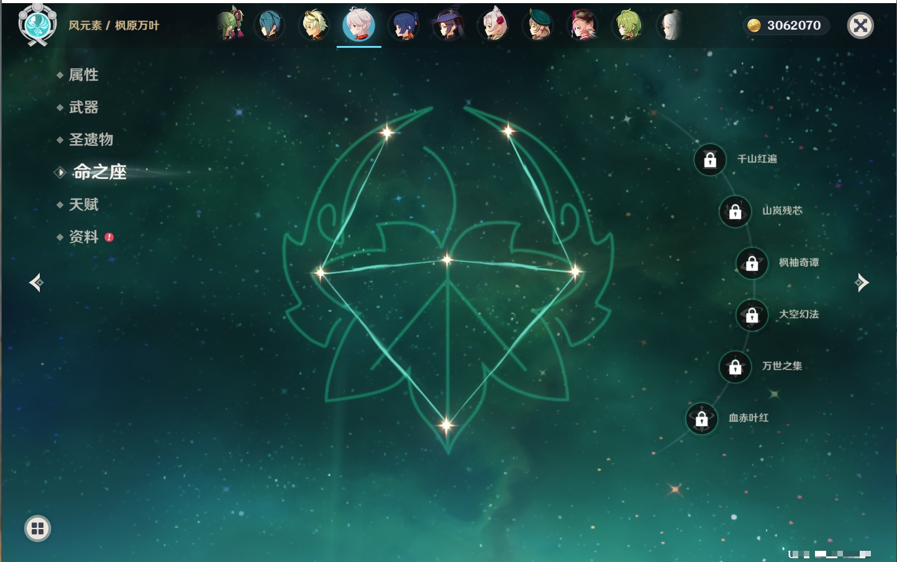Click the lock icon for 大空幻法
897x562 pixels.
pos(752,315)
